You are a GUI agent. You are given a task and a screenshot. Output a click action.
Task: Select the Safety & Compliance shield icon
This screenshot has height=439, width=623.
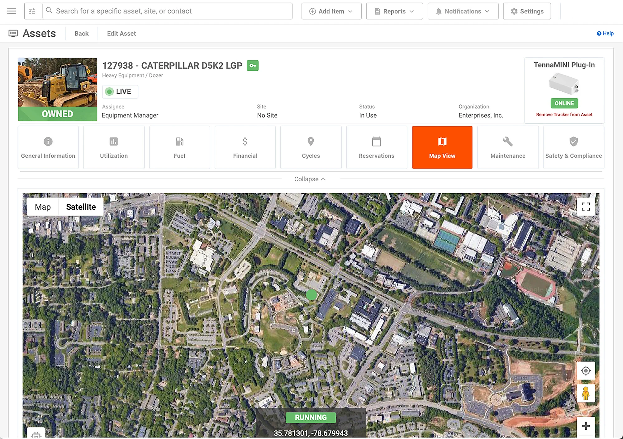(x=573, y=141)
